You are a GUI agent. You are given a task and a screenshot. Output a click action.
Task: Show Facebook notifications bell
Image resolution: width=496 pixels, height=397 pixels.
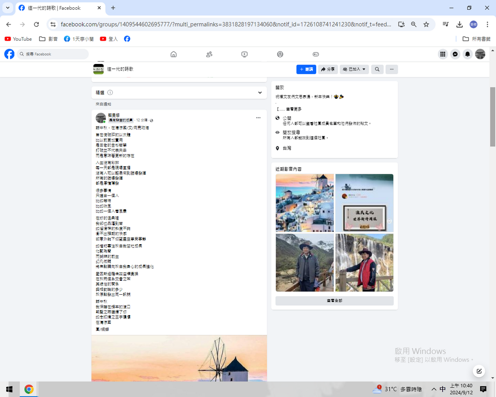click(x=467, y=54)
